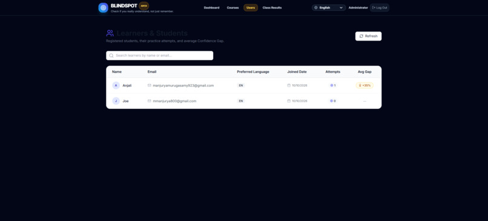Click the EN badge in Joe's row

coord(241,101)
